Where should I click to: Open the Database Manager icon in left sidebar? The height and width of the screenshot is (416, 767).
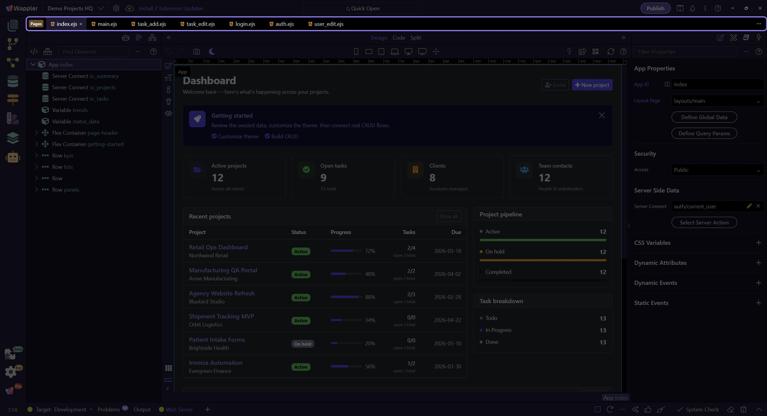click(x=13, y=81)
